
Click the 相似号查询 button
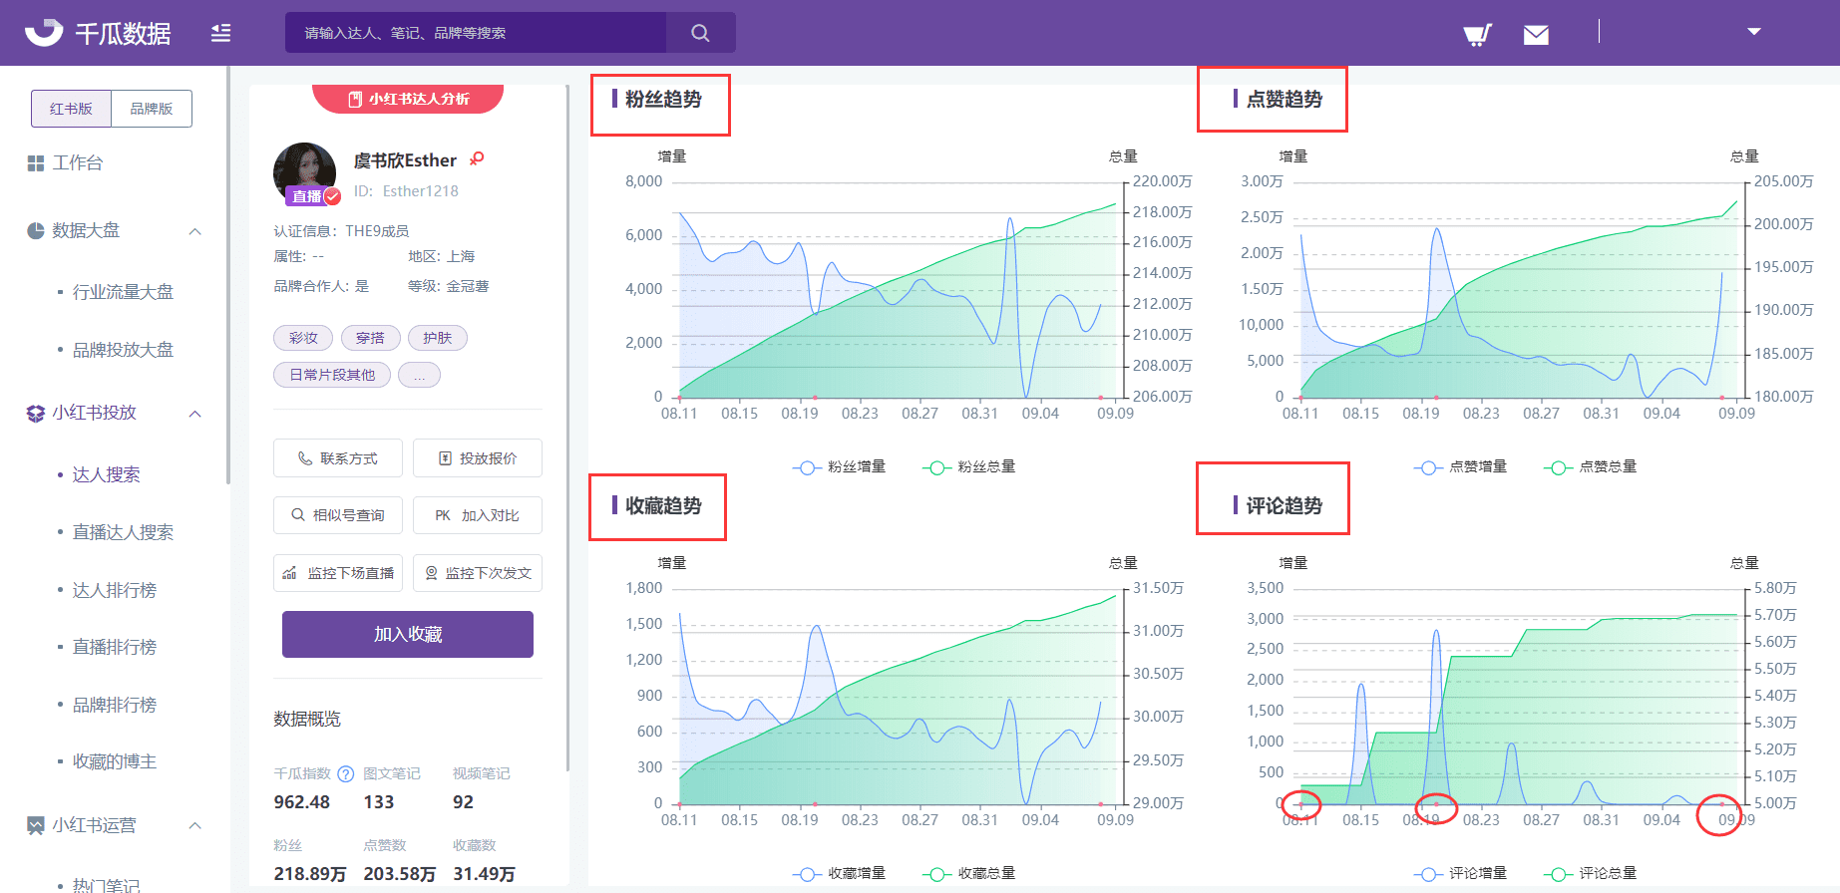pyautogui.click(x=338, y=515)
